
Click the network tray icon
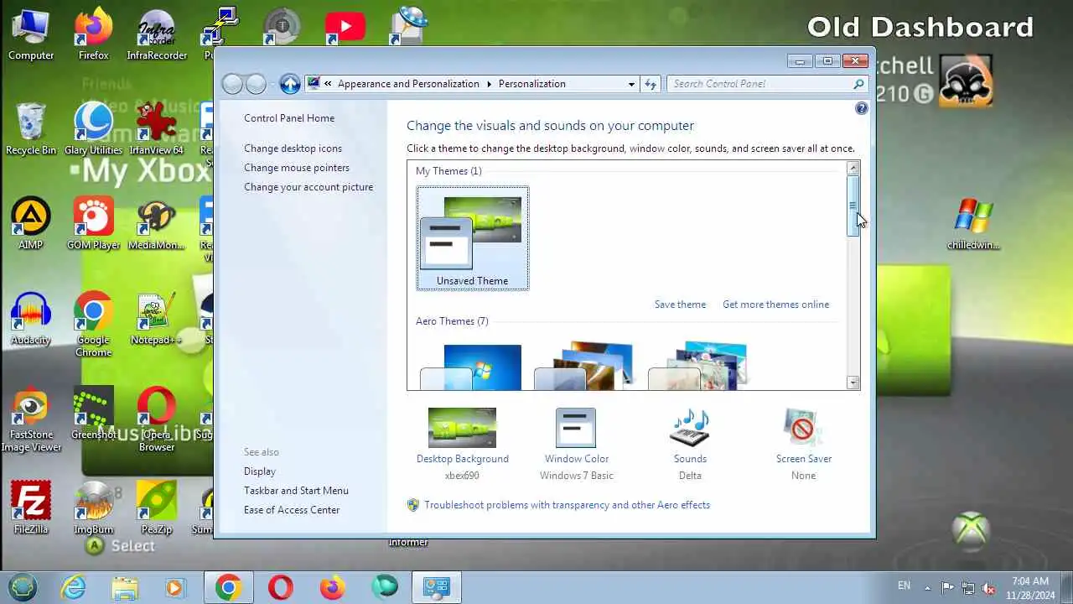click(x=968, y=587)
